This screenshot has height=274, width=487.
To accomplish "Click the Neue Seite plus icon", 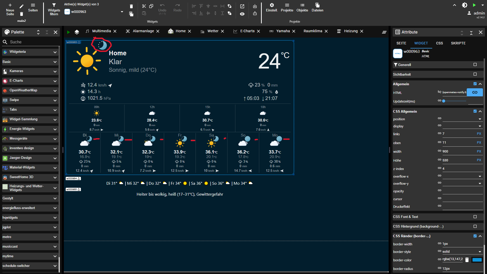I will coord(10,5).
